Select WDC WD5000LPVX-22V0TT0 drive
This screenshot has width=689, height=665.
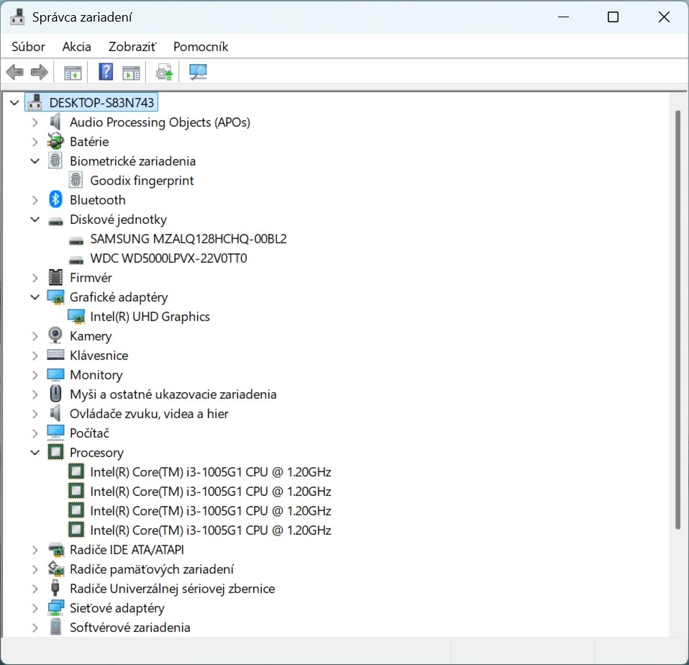[168, 258]
